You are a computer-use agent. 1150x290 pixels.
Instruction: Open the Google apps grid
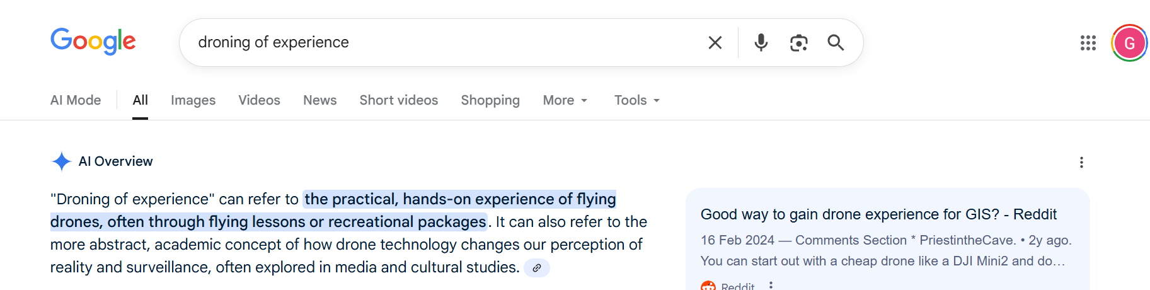[1088, 43]
